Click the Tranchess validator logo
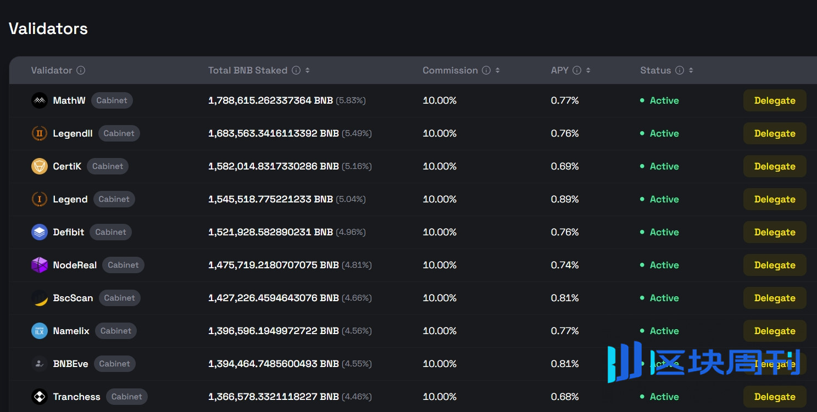 pyautogui.click(x=40, y=397)
